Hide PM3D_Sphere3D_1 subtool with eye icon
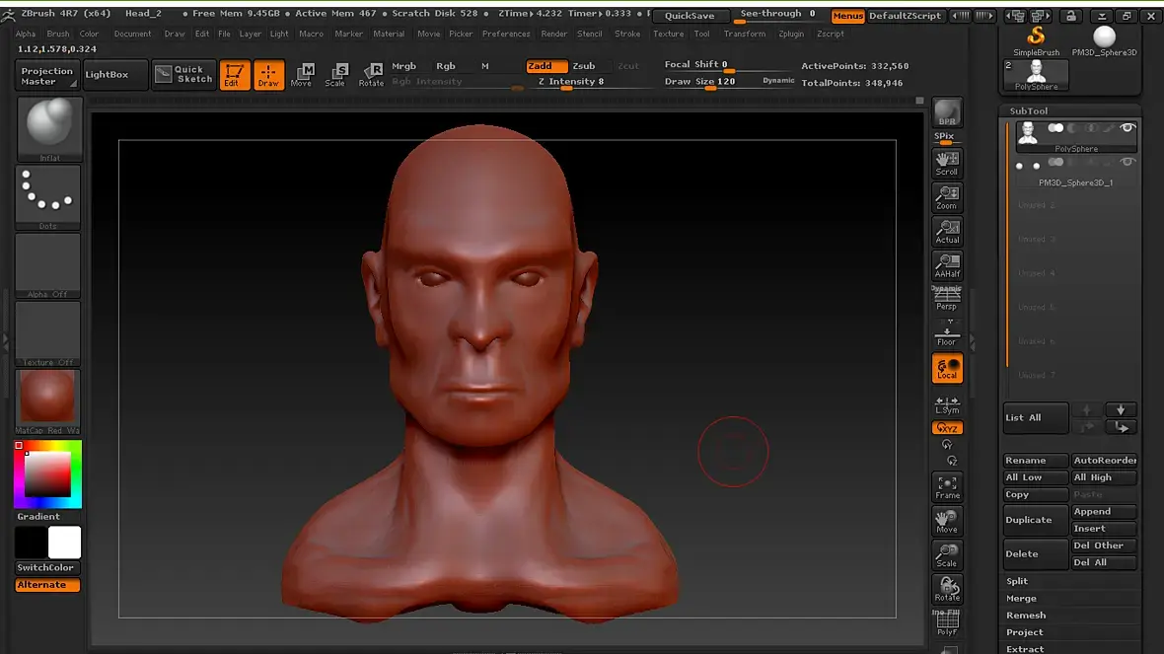1164x654 pixels. (x=1128, y=162)
